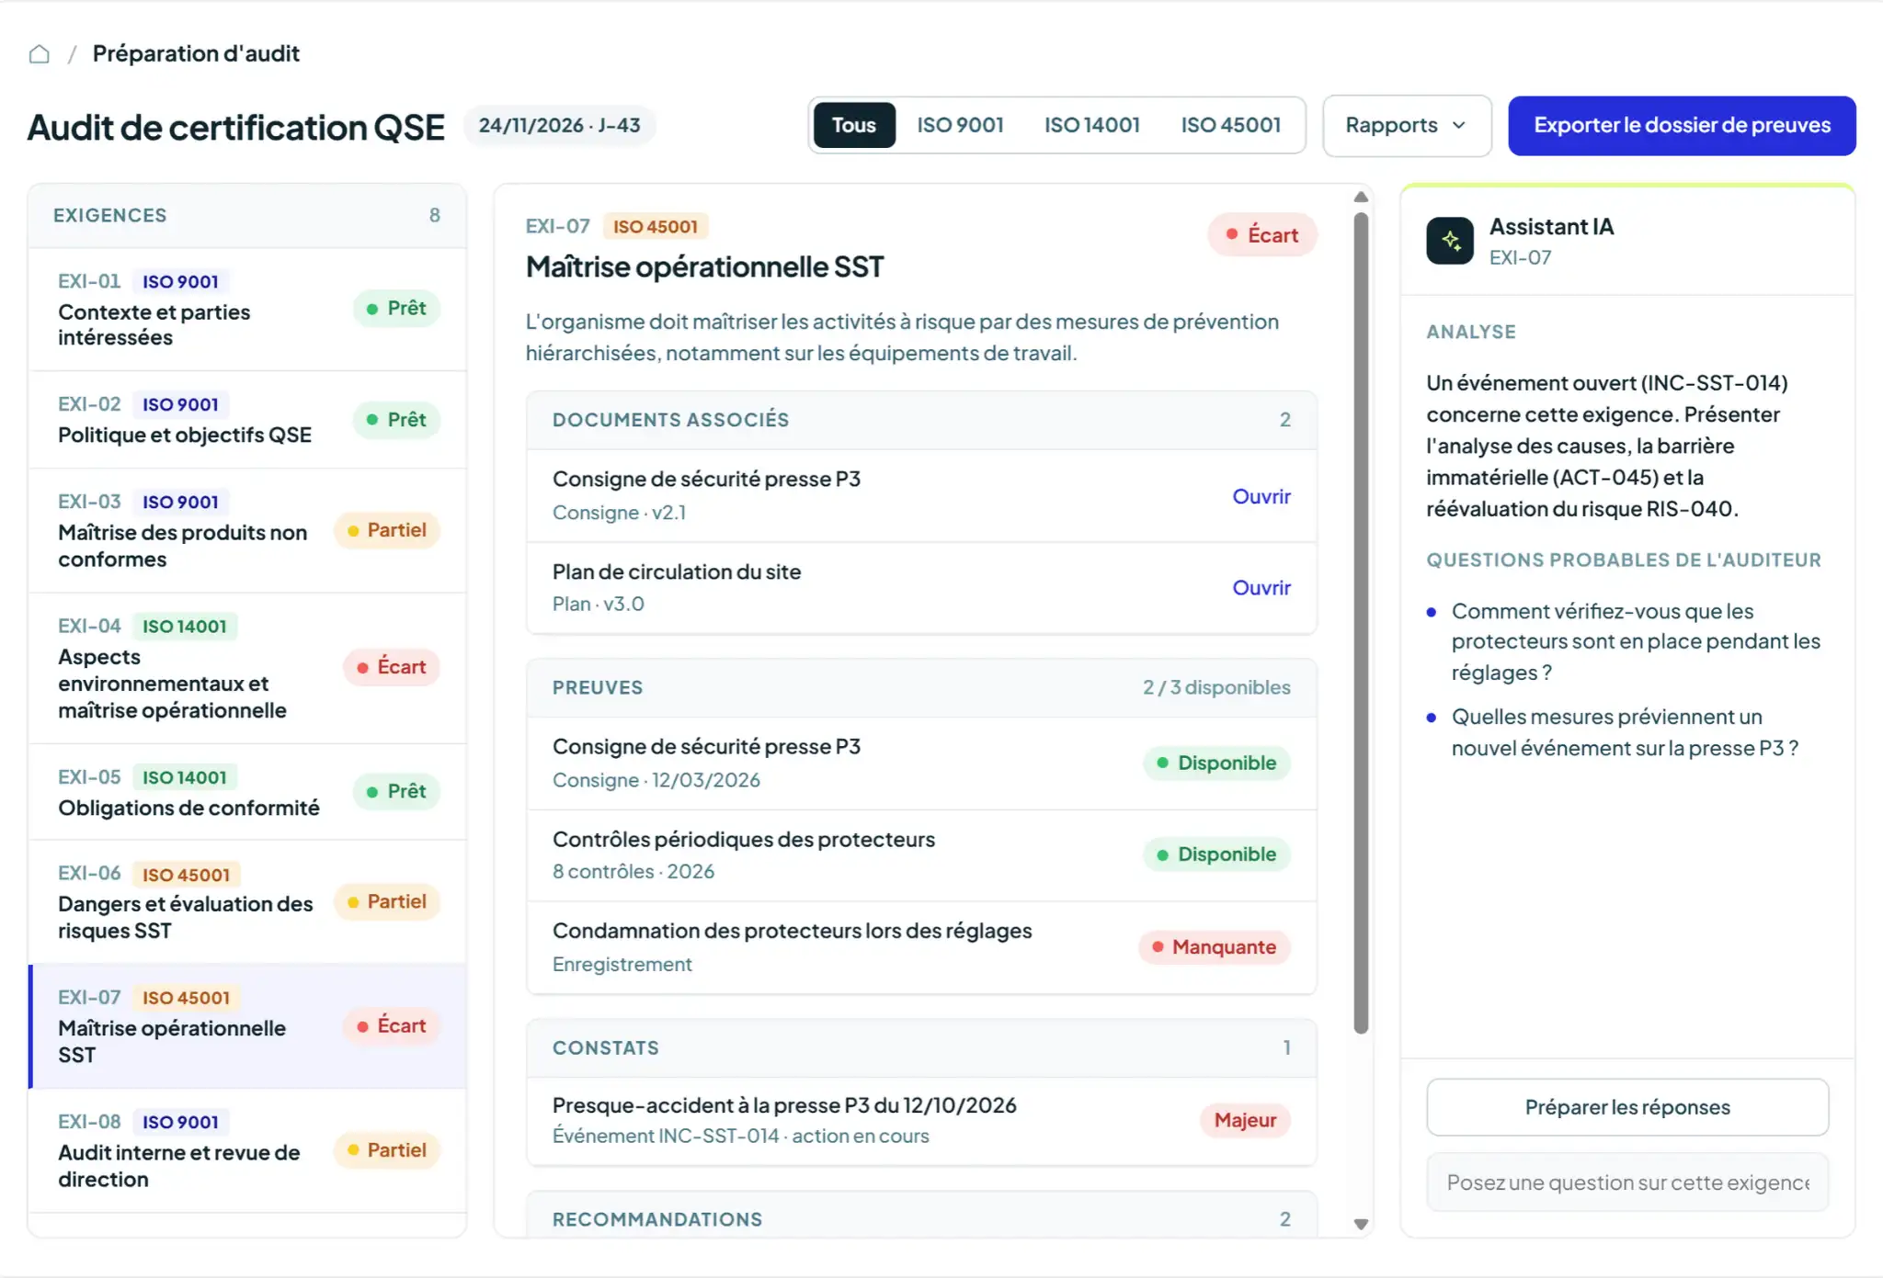
Task: Click the Disponible badge on Consigne proof
Action: (x=1216, y=763)
